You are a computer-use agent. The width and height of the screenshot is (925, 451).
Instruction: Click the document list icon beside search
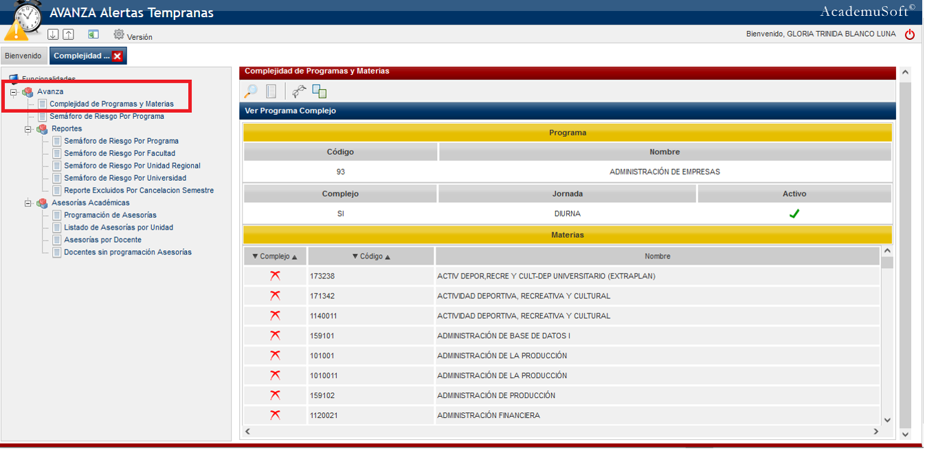(271, 91)
